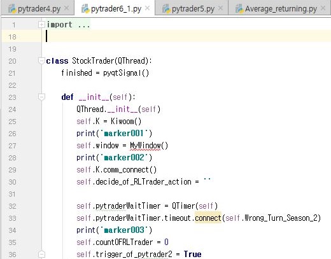Click the 'True' keyword on line 36
Screen dimensions: 331x259
click(193, 255)
